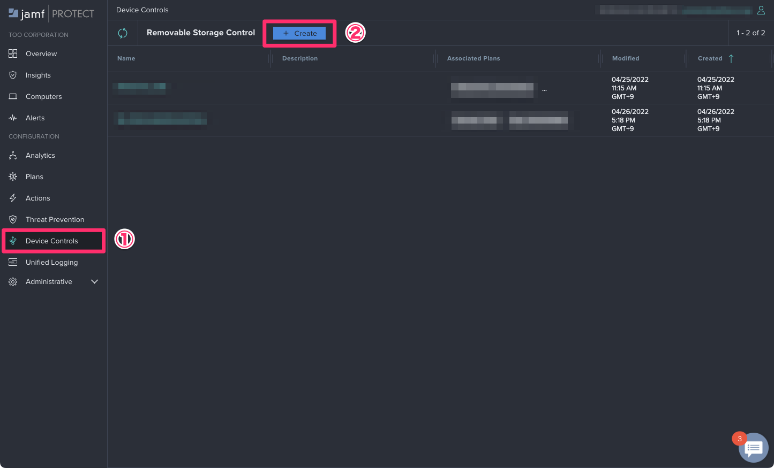Open the chat widget with 3 notifications
The height and width of the screenshot is (468, 774).
[x=753, y=448]
